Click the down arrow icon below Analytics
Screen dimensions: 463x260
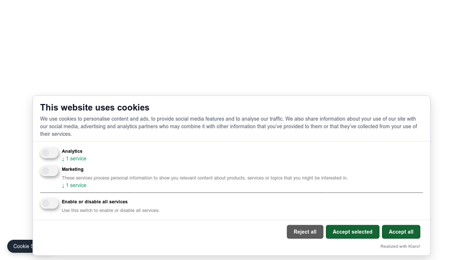point(63,159)
